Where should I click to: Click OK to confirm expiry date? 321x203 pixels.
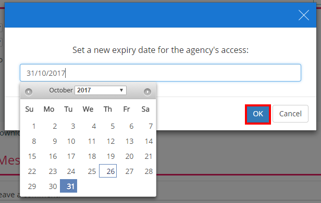click(258, 114)
